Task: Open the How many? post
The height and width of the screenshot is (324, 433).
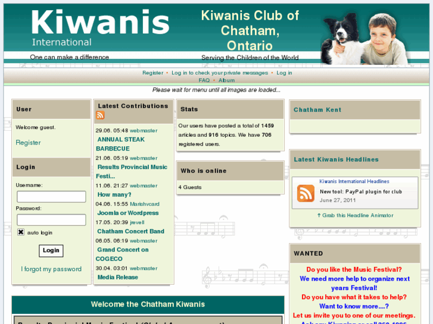Action: tap(114, 194)
